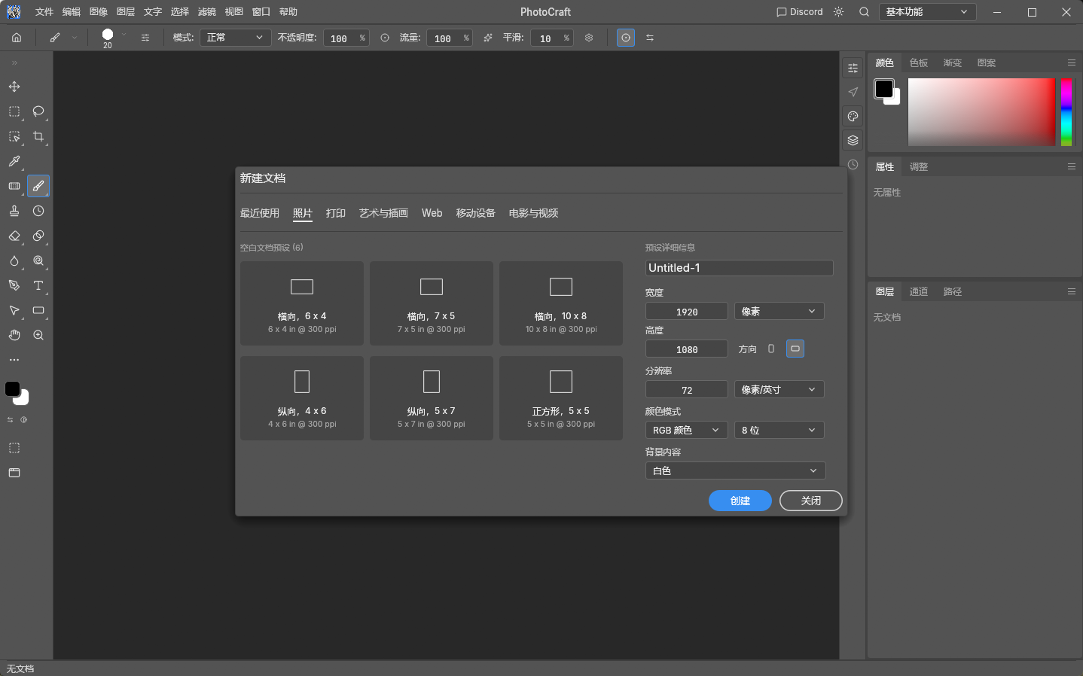1083x676 pixels.
Task: Select the Brush tool in the toolbox
Action: pos(38,186)
